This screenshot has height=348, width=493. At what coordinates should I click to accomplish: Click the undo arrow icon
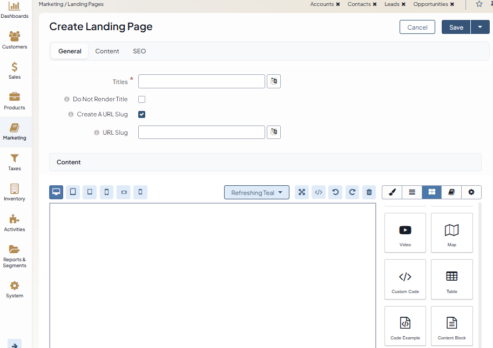click(x=335, y=192)
